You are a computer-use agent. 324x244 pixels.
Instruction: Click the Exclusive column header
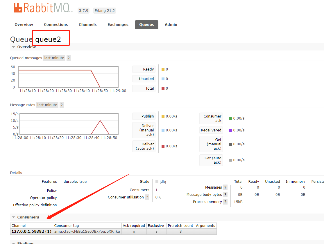pos(156,226)
